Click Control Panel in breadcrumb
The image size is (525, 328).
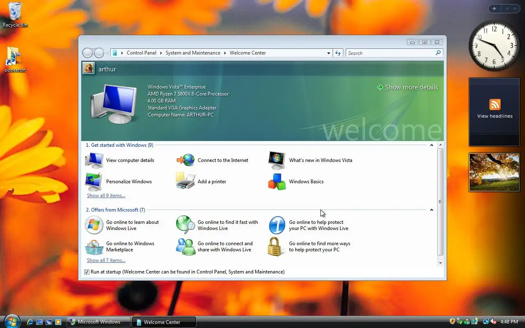[x=142, y=53]
